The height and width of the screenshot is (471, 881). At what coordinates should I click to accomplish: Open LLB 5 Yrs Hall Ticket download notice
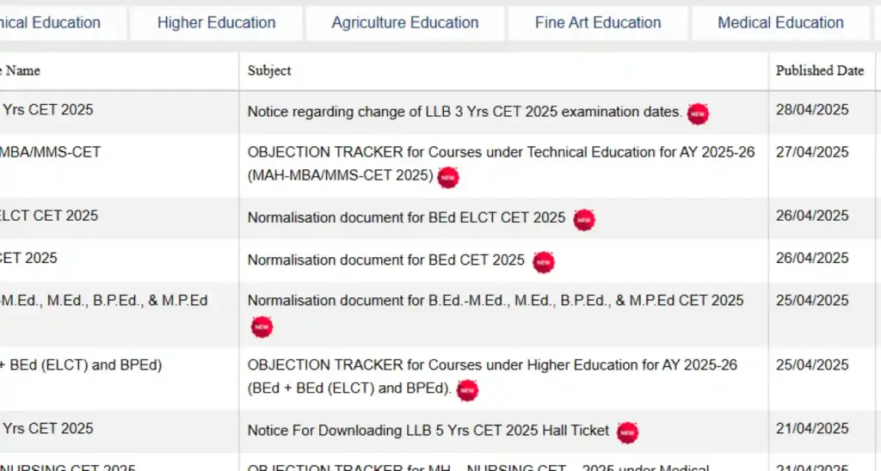click(428, 431)
